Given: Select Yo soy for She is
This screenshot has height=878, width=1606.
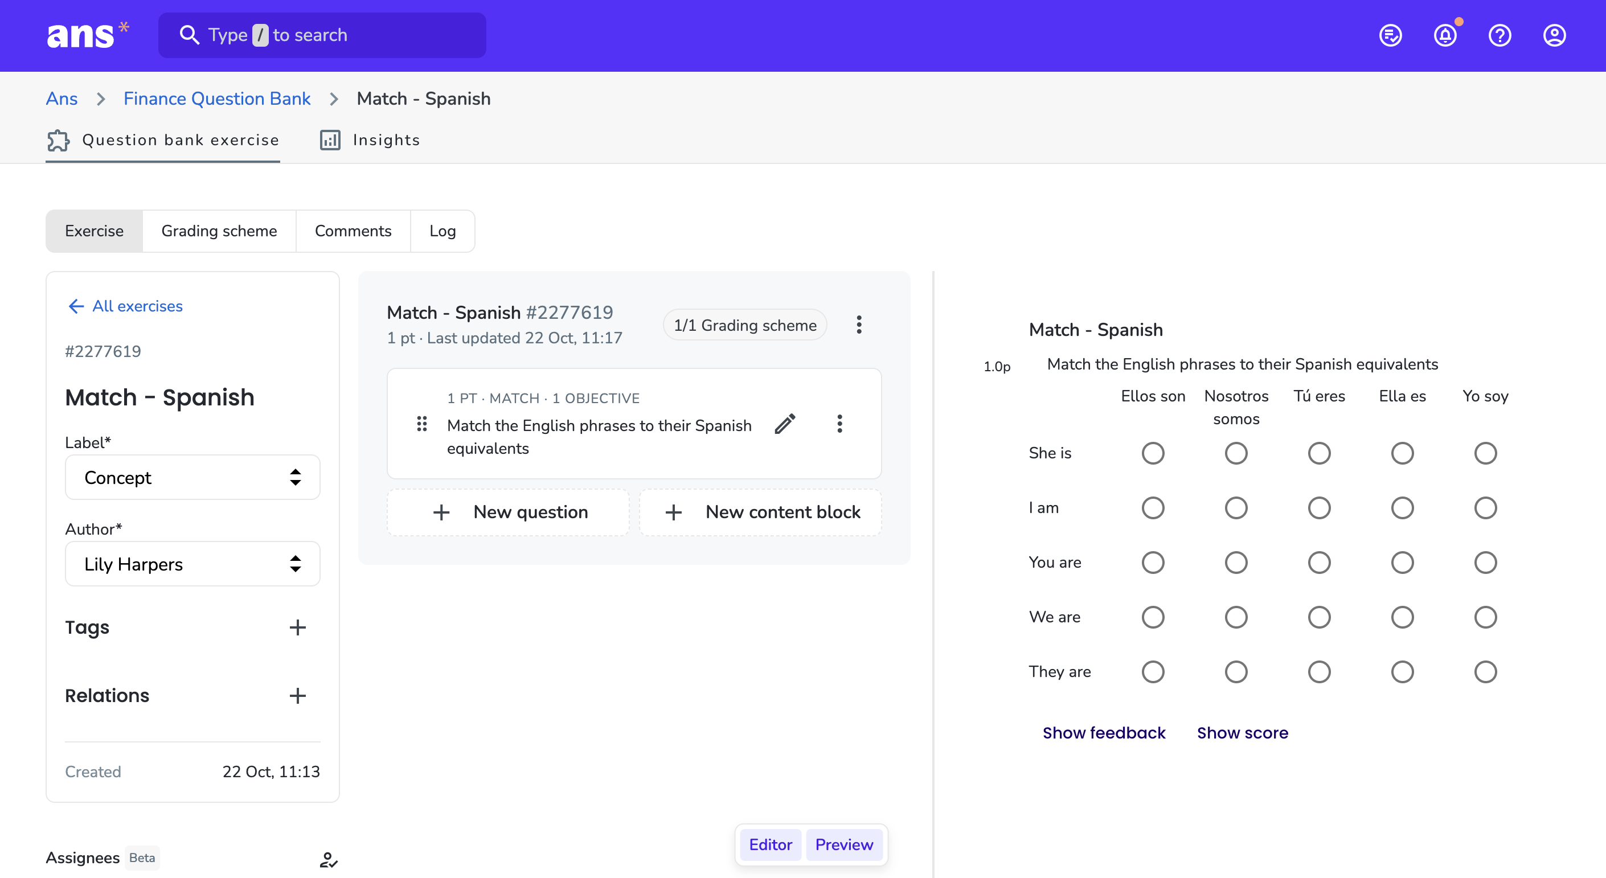Looking at the screenshot, I should (1485, 453).
